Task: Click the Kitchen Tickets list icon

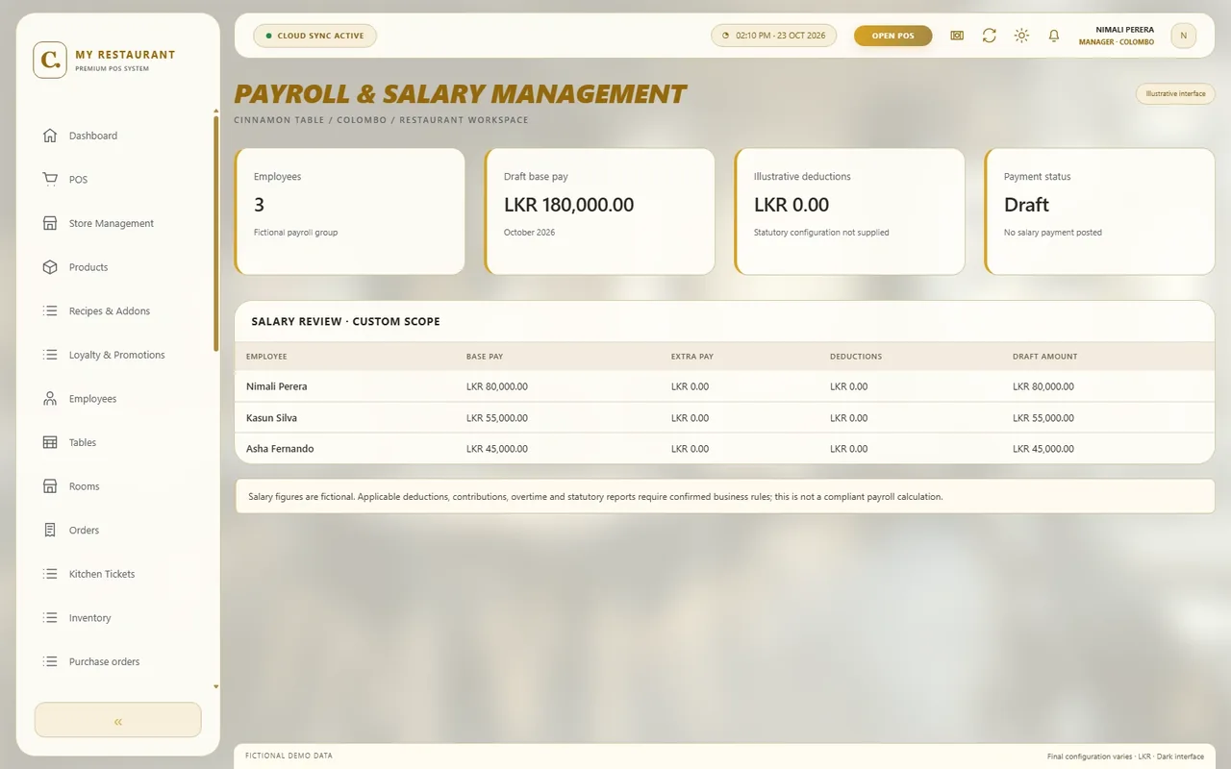Action: (x=50, y=574)
